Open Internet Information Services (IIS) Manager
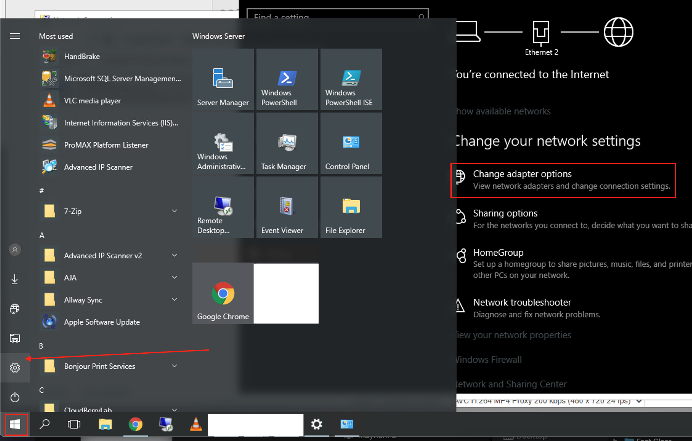Image resolution: width=692 pixels, height=441 pixels. [111, 123]
